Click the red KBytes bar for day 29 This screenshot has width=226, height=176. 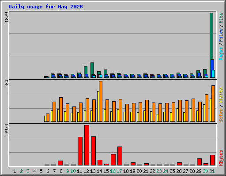pyautogui.click(x=199, y=162)
